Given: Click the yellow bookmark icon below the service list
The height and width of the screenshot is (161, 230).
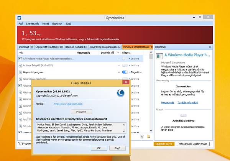Looking at the screenshot, I should [x=149, y=137].
